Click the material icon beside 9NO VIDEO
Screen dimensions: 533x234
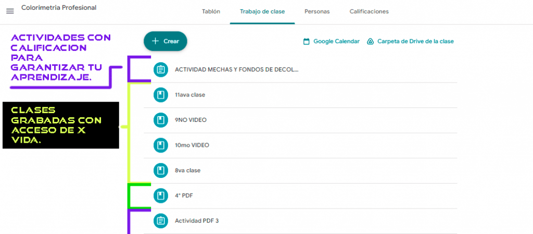(x=161, y=120)
